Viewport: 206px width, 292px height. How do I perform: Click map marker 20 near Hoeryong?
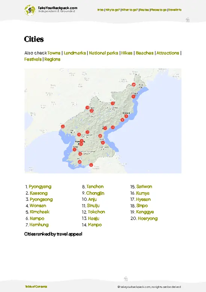[133, 84]
